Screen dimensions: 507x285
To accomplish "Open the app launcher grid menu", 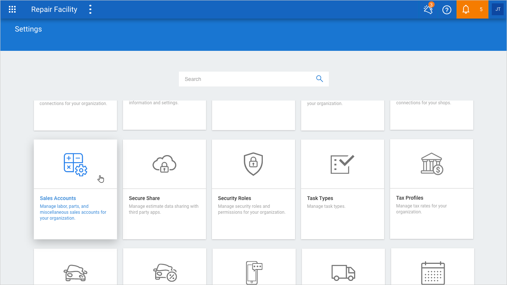I will [x=12, y=10].
